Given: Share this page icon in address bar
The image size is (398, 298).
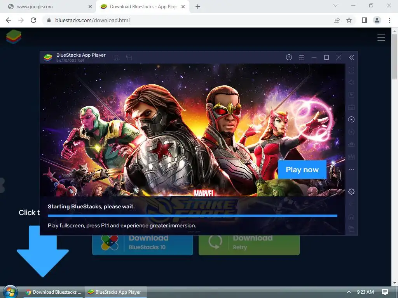Looking at the screenshot, I should [337, 20].
